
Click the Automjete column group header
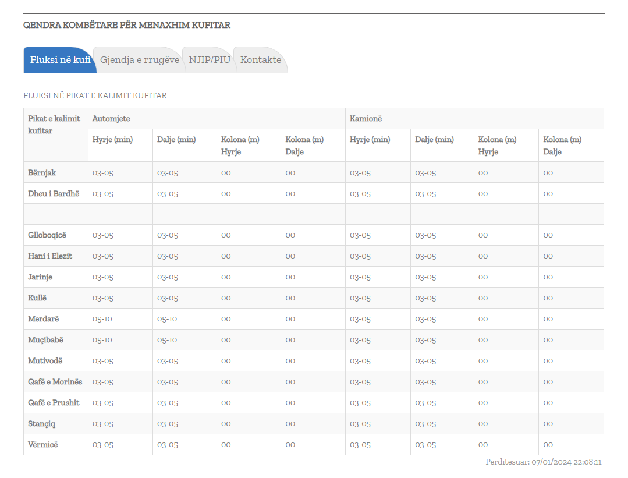[x=111, y=119]
